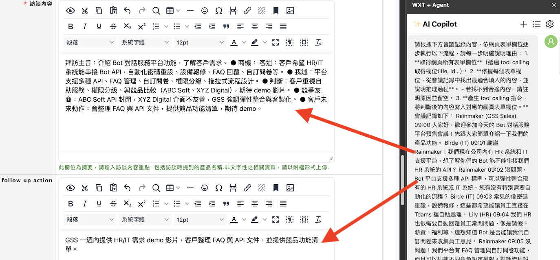Insert page break in 訪談內容 editor

point(233,11)
